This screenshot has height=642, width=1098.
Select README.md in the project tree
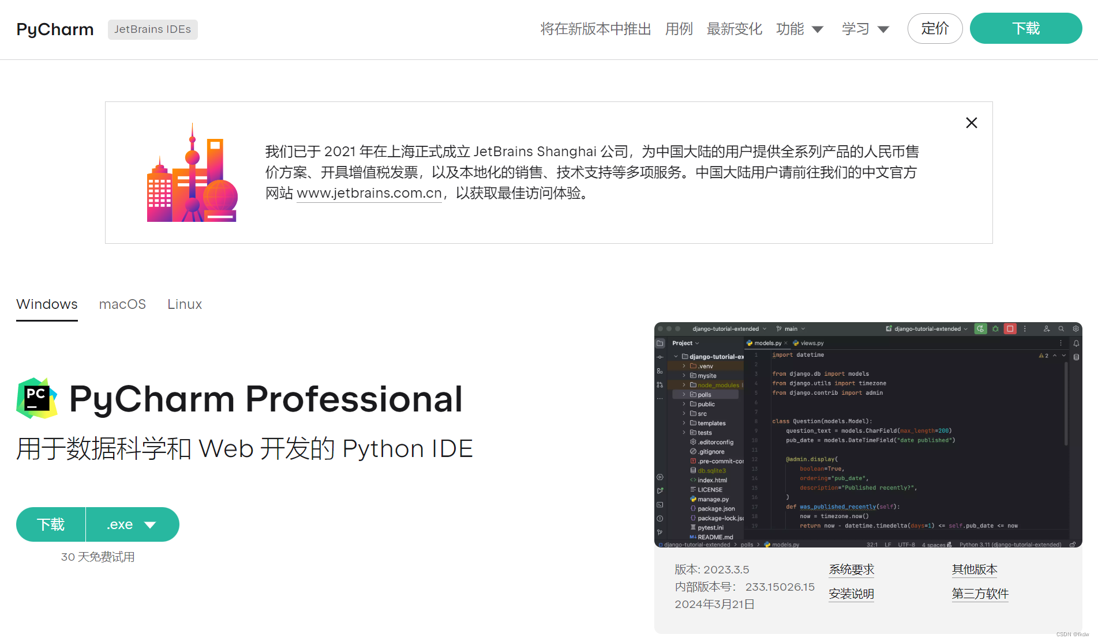click(x=711, y=537)
